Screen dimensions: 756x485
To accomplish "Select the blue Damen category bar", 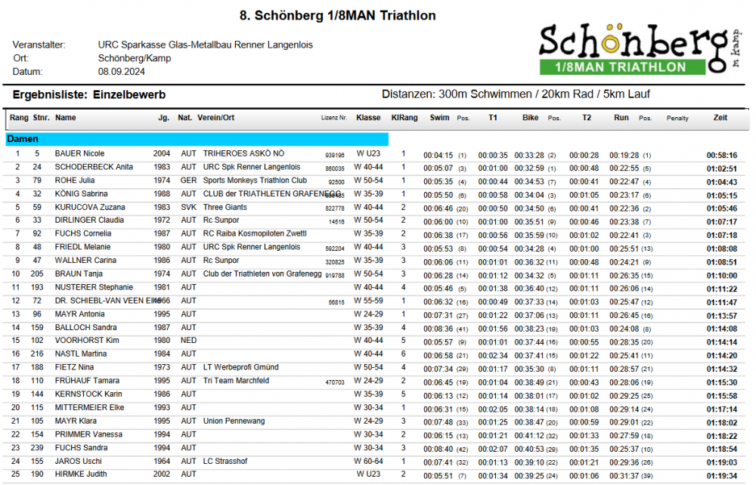I will [197, 140].
